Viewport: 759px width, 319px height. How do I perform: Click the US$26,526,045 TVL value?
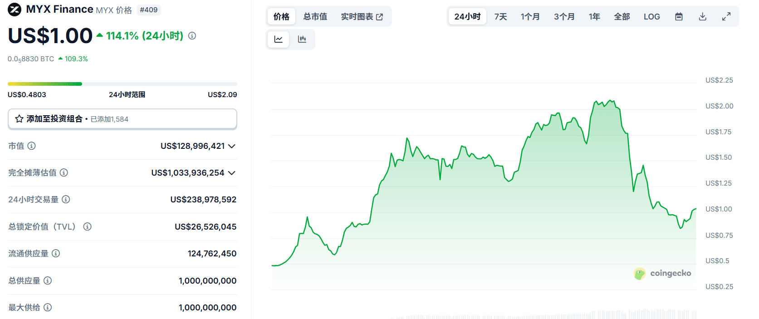point(206,227)
